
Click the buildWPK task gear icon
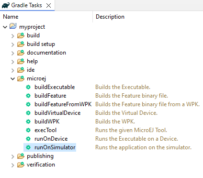tap(28, 122)
